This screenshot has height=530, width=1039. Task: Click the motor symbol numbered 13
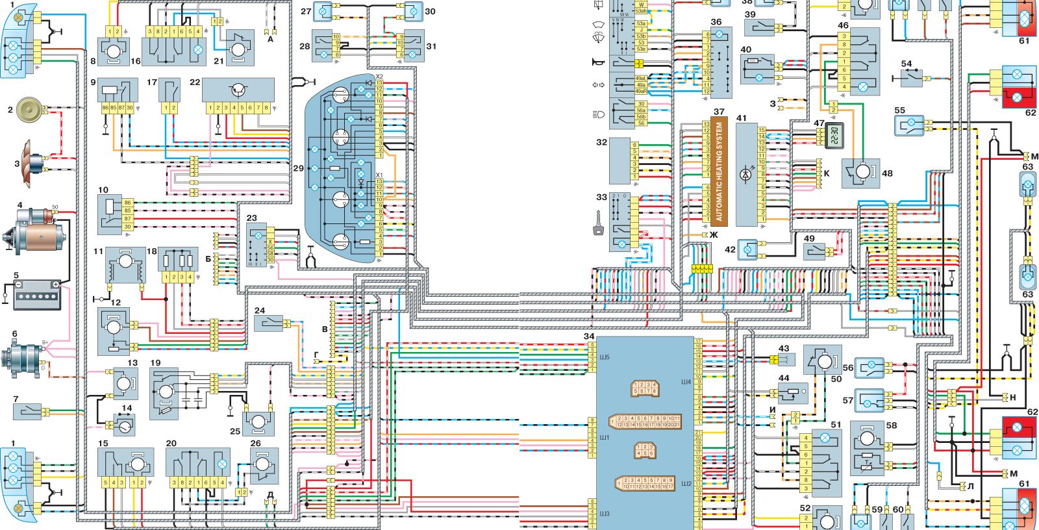(x=124, y=384)
